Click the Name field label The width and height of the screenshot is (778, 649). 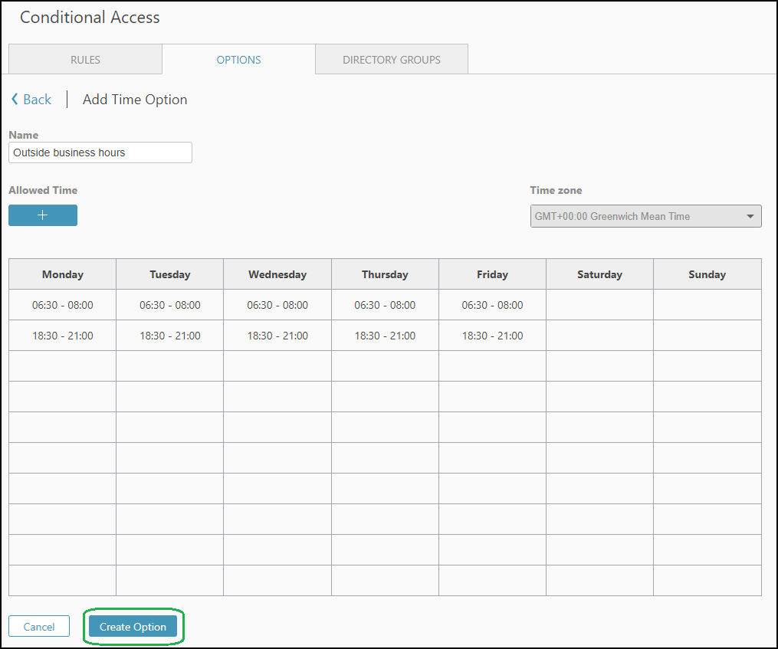[x=23, y=135]
